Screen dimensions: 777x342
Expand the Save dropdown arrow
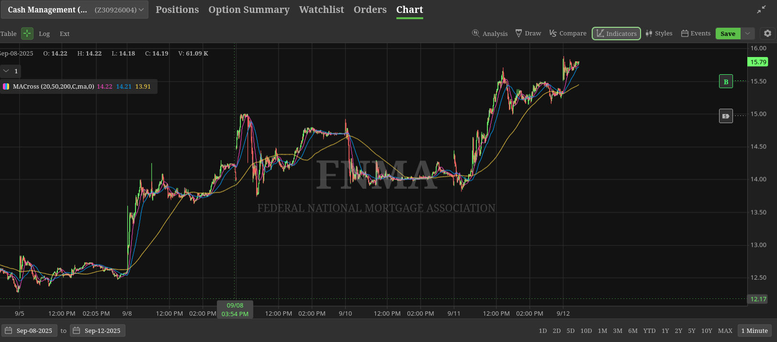tap(748, 34)
